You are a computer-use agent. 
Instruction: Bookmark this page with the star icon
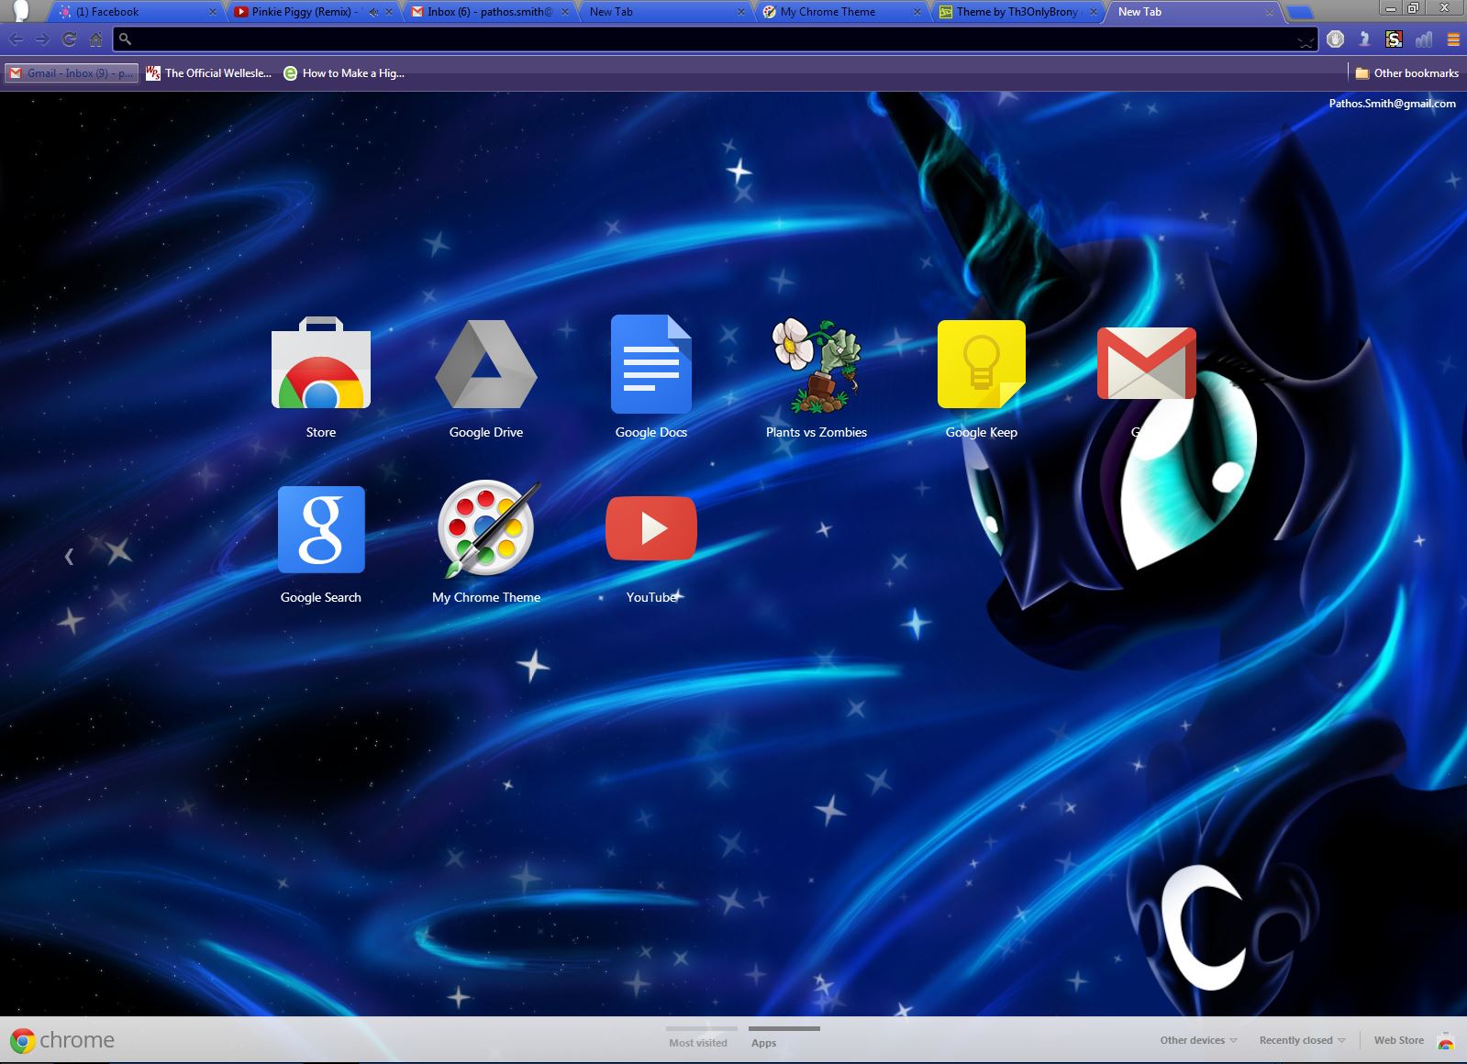(x=1305, y=40)
